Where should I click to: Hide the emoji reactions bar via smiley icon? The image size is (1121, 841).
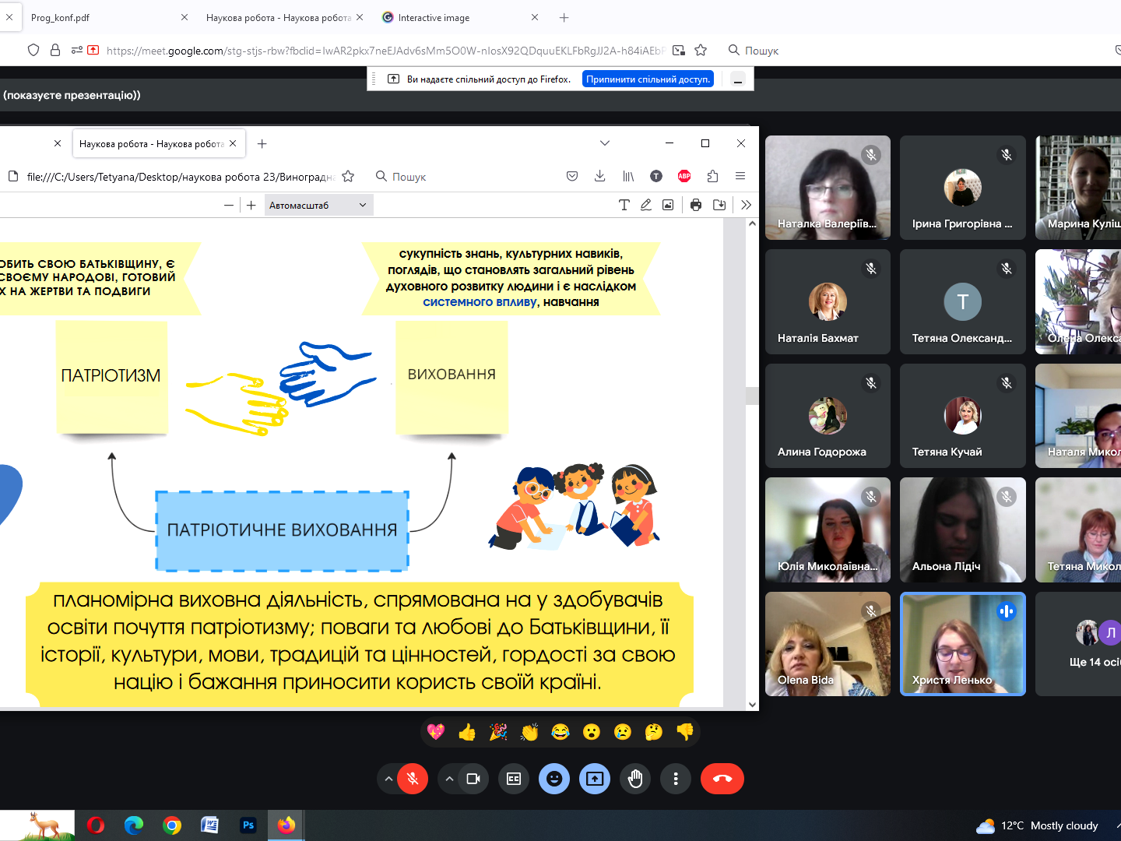coord(554,779)
